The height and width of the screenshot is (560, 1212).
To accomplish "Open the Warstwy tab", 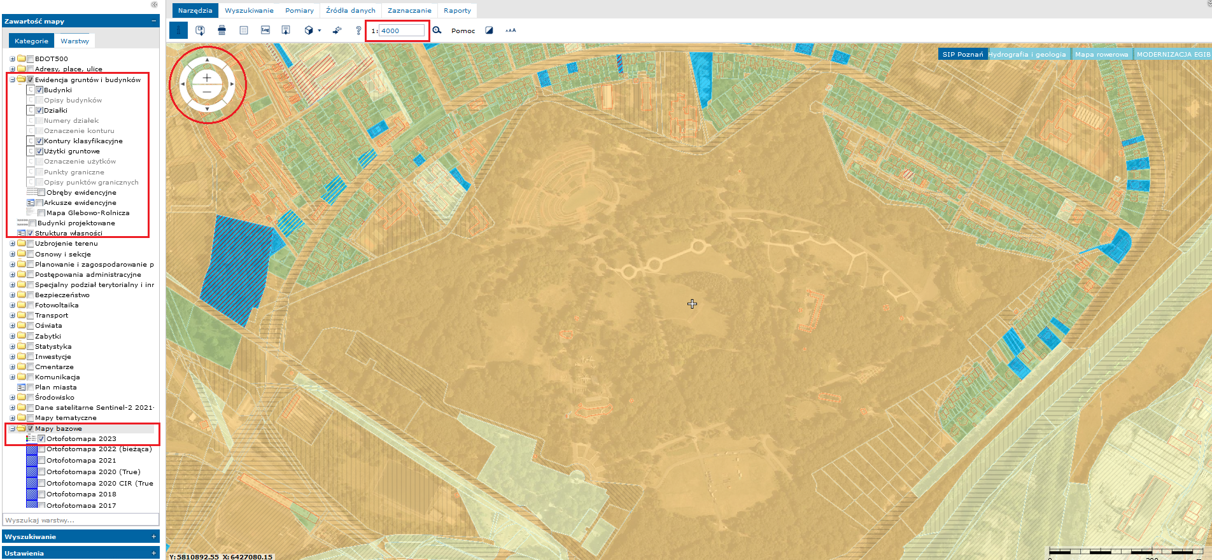I will point(74,41).
